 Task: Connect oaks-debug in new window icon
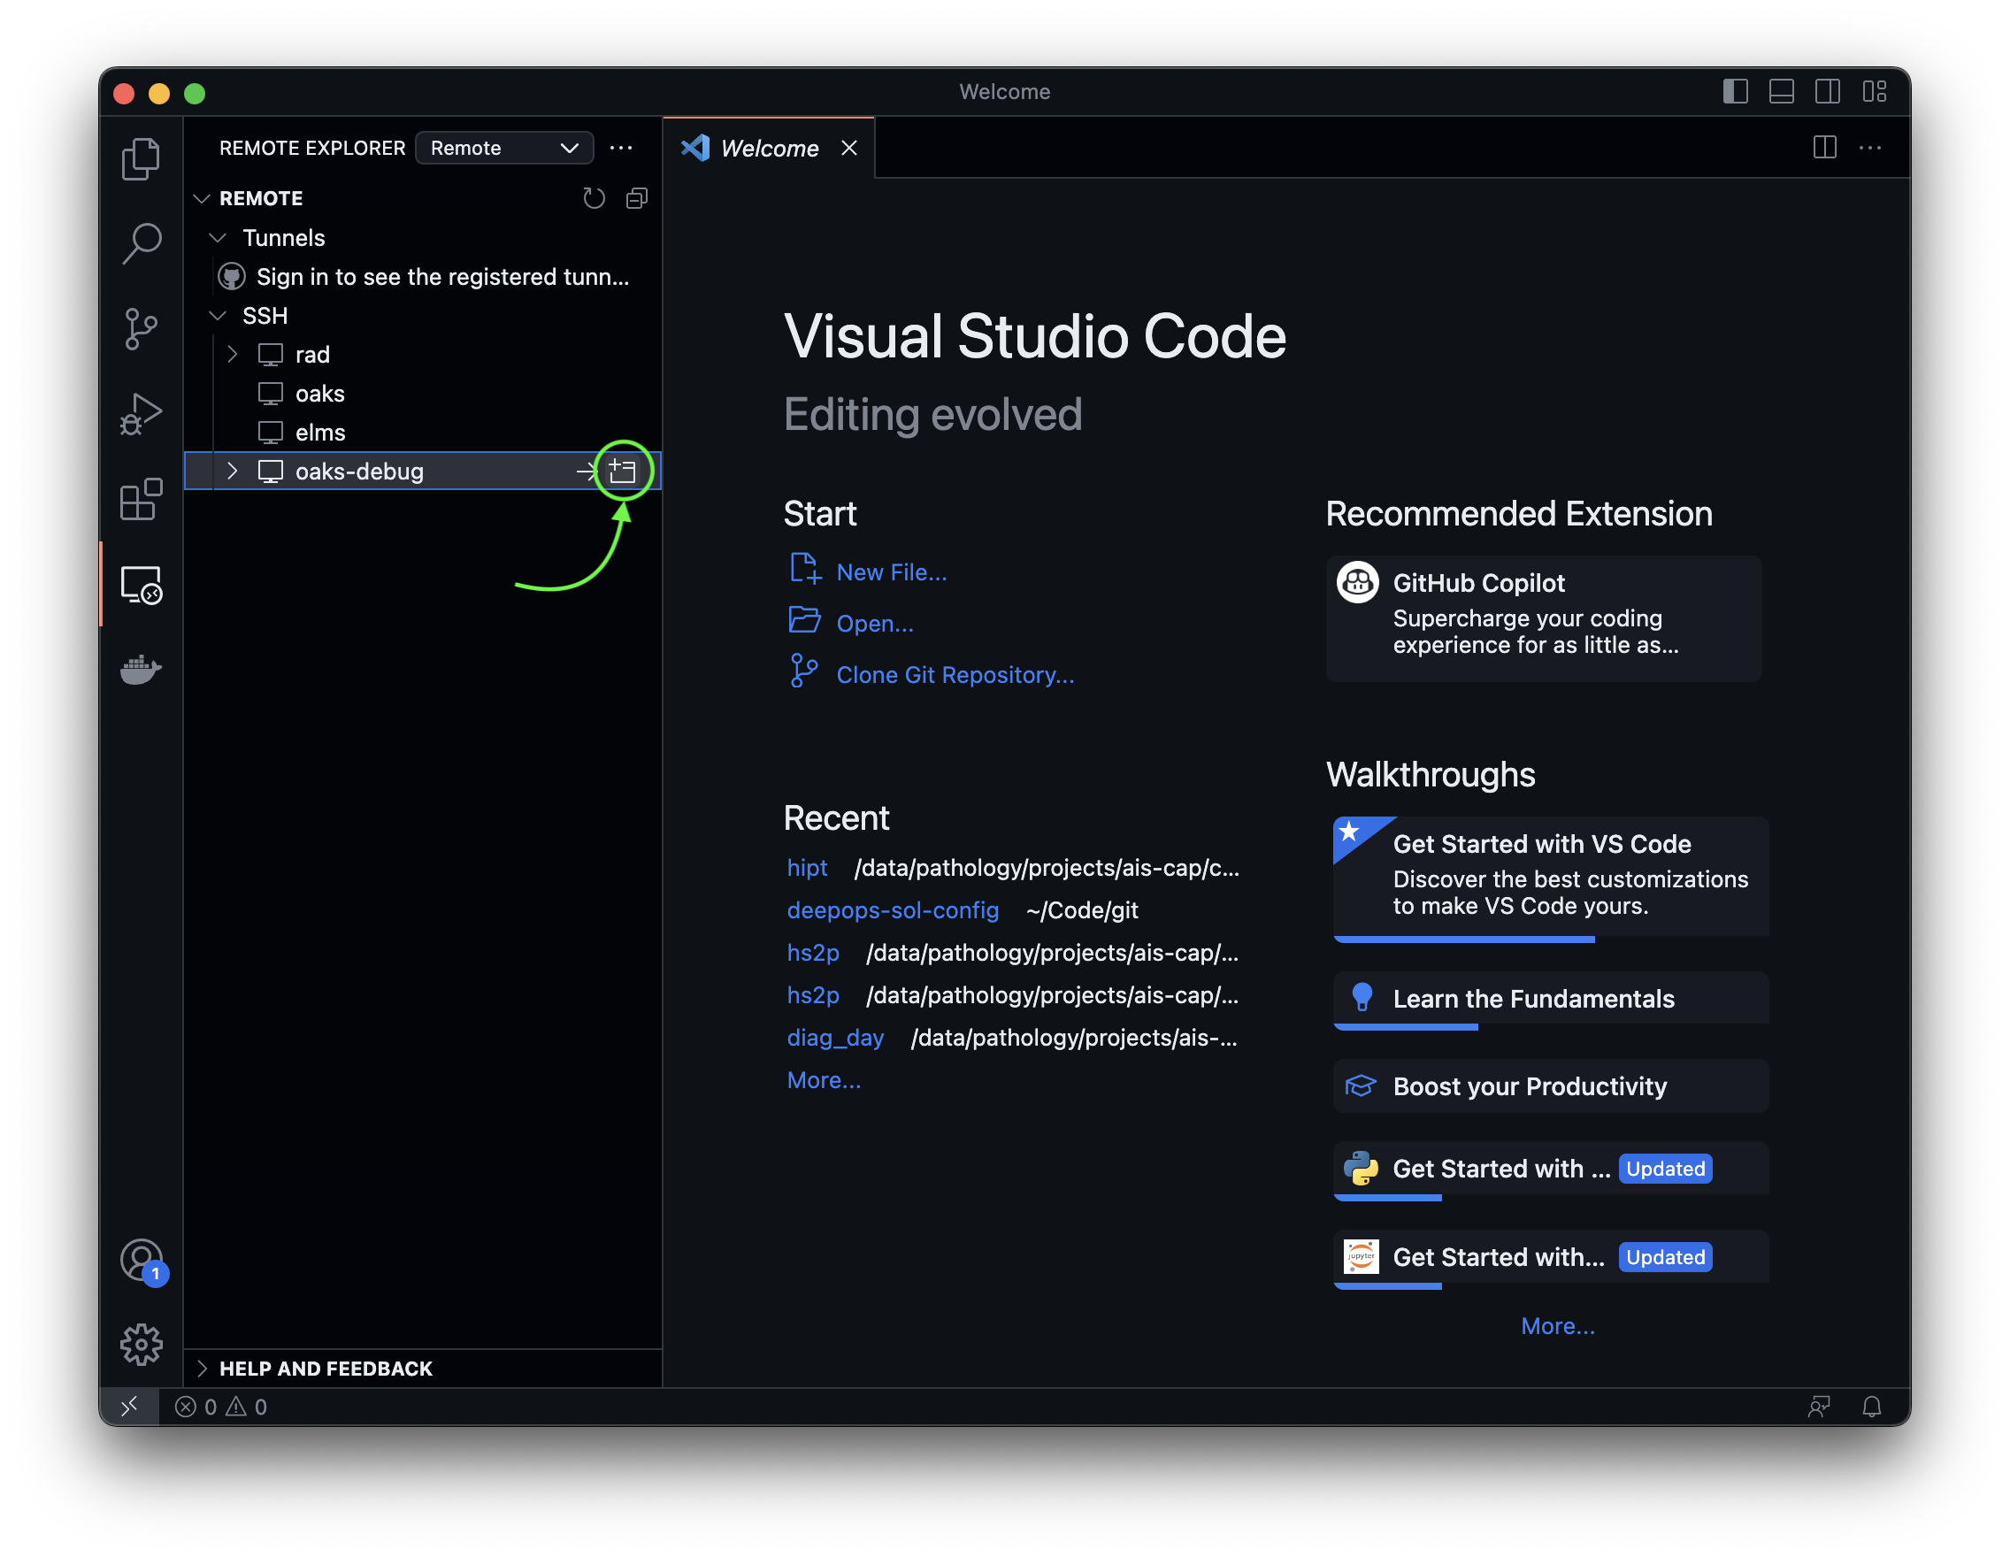(x=623, y=472)
